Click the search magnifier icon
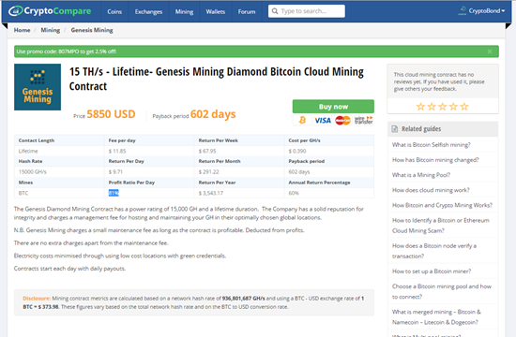516x337 pixels. (275, 11)
